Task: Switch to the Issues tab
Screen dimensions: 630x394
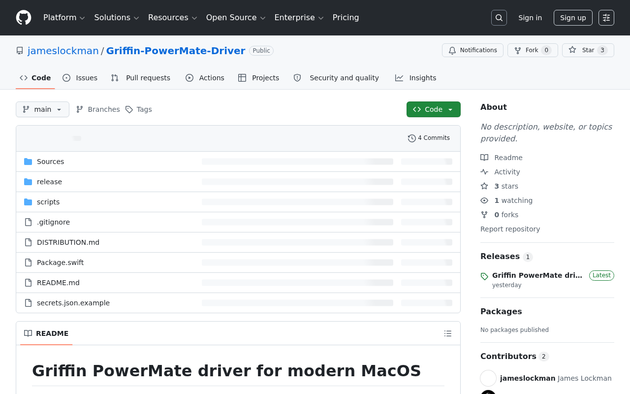Action: (80, 78)
